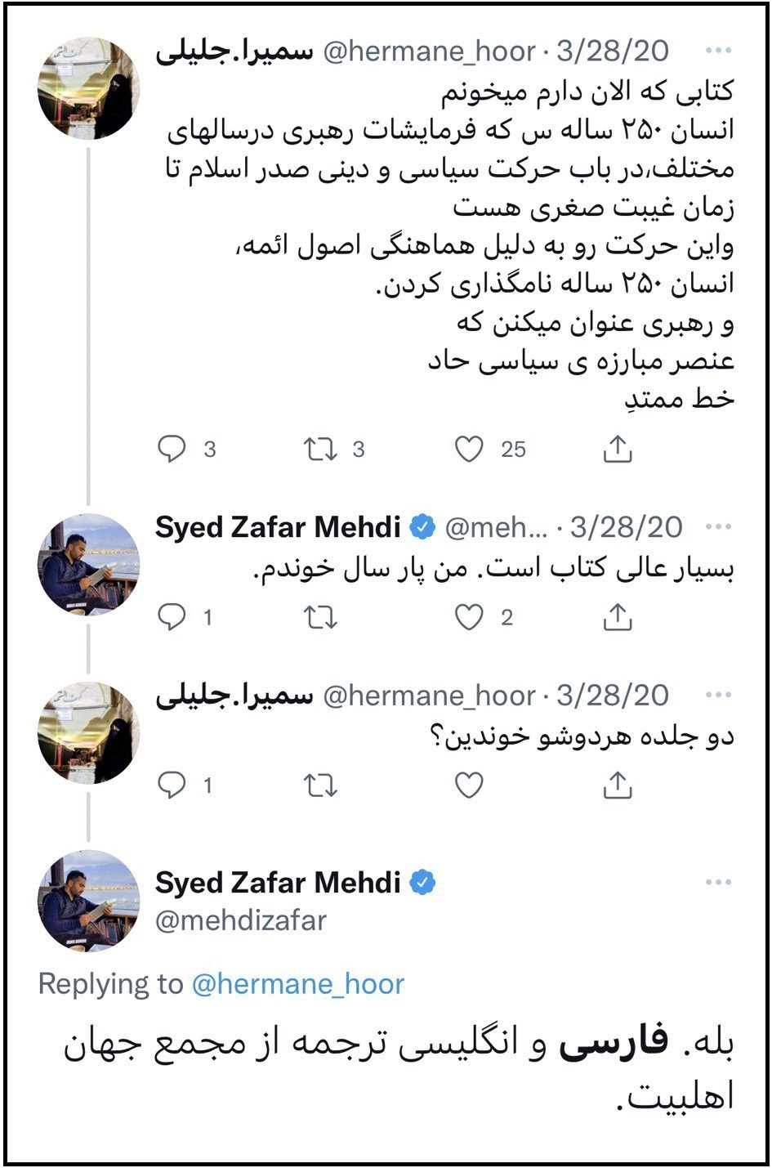Reply to Syed Zafar Mehdi's 3/28/20 tweet
This screenshot has width=772, height=1168.
coord(172,618)
